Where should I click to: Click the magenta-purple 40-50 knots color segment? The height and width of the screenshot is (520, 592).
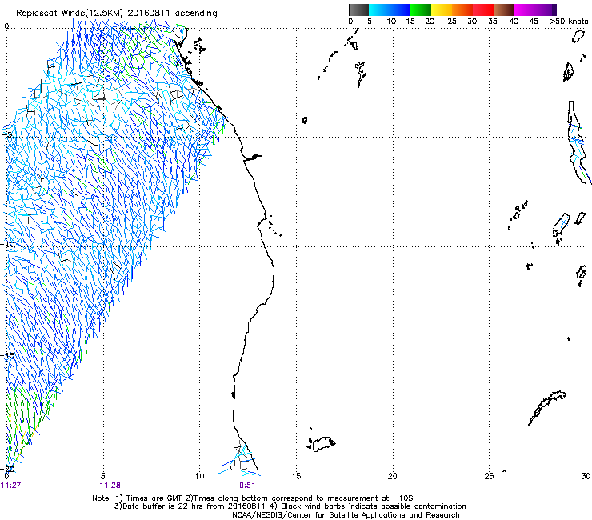click(x=535, y=10)
